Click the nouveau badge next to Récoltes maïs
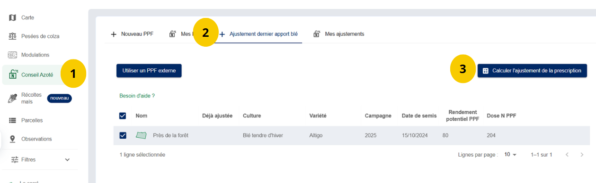The width and height of the screenshot is (596, 183). (59, 98)
